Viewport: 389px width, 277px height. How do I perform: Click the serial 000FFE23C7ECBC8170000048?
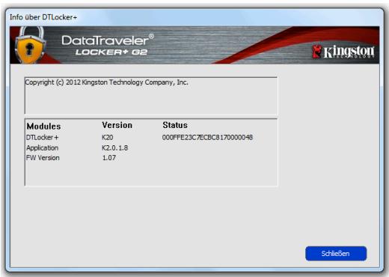(207, 137)
